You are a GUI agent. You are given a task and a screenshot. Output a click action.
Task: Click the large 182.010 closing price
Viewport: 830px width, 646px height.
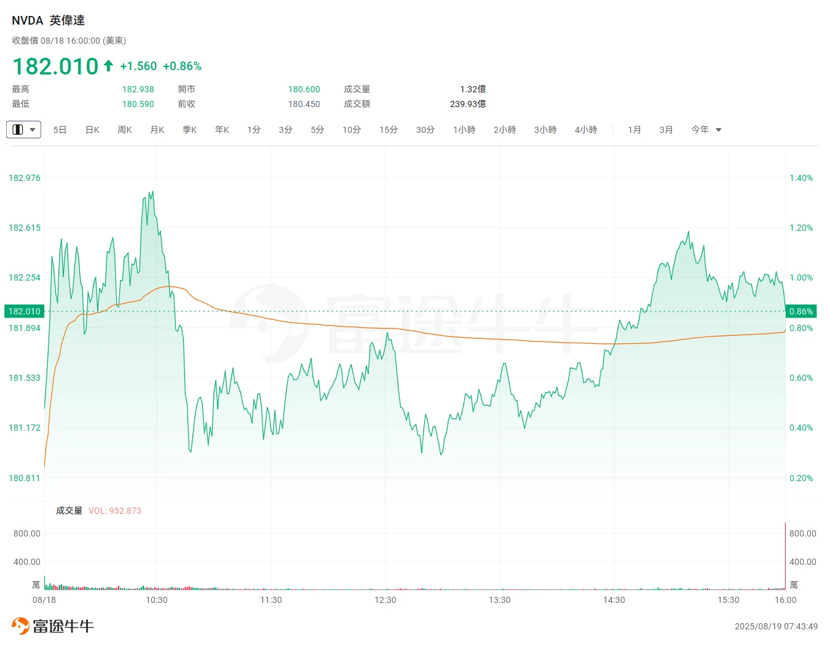pos(55,66)
